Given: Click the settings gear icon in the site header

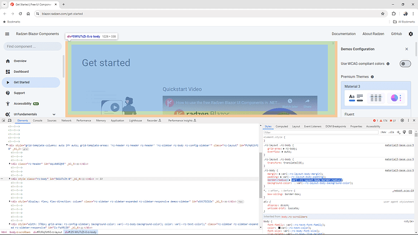Looking at the screenshot, I should [x=411, y=34].
